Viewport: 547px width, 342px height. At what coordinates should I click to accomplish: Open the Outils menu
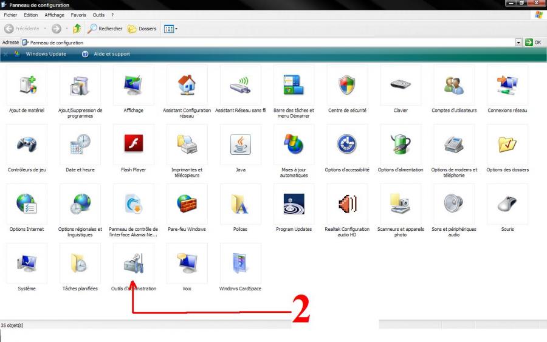tap(98, 15)
